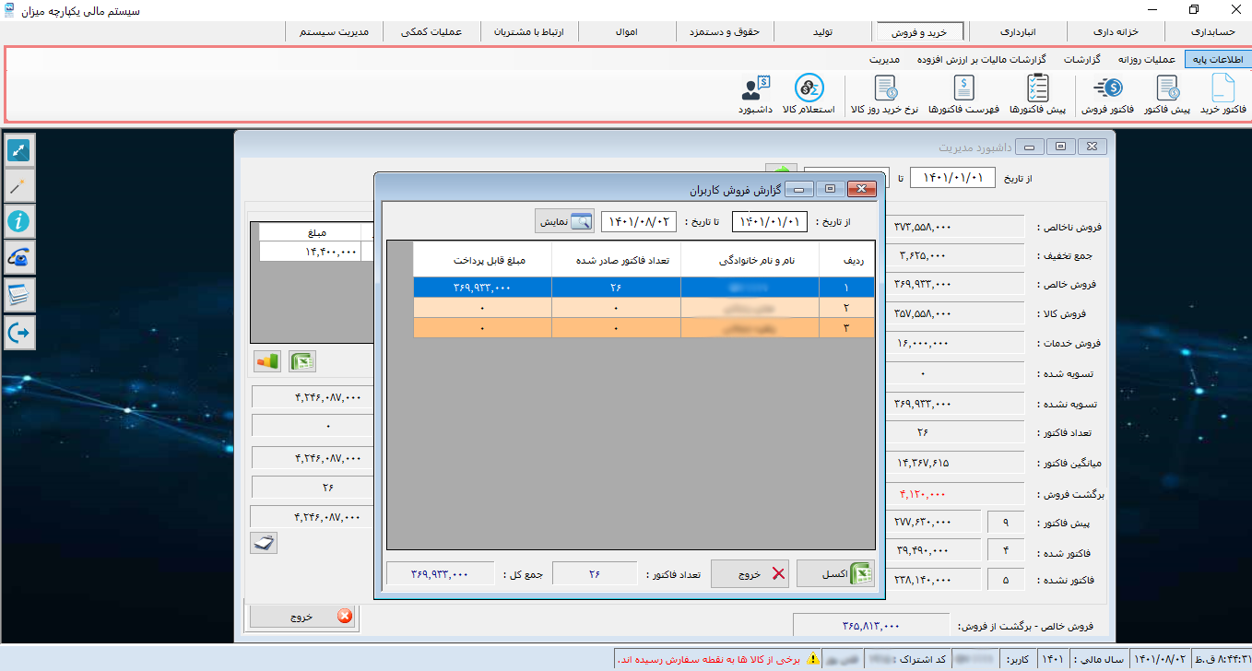Open the پیش فاکتور (proforma invoice) ribbon icon
The image size is (1252, 671).
[x=1167, y=95]
